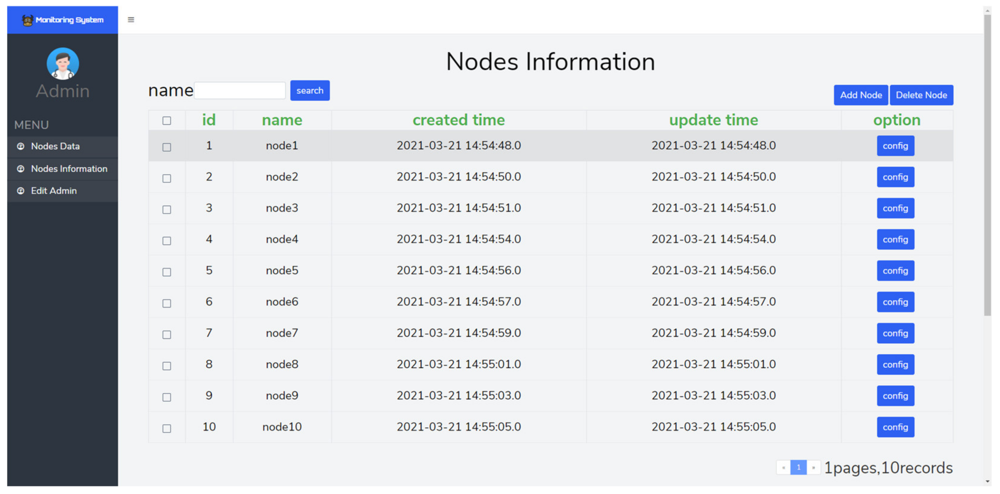
Task: Select the node5 row checkbox
Action: 167,272
